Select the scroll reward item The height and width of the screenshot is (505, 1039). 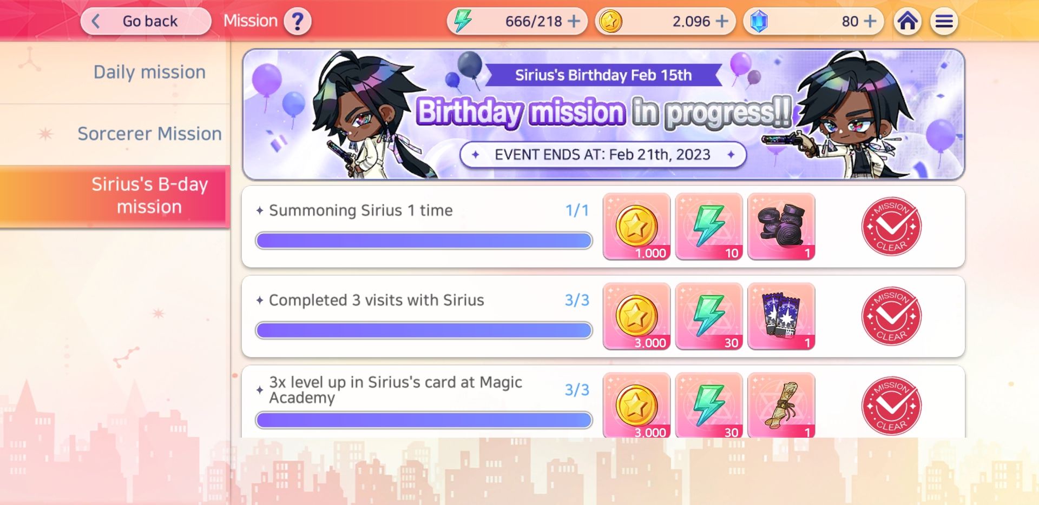pos(781,405)
